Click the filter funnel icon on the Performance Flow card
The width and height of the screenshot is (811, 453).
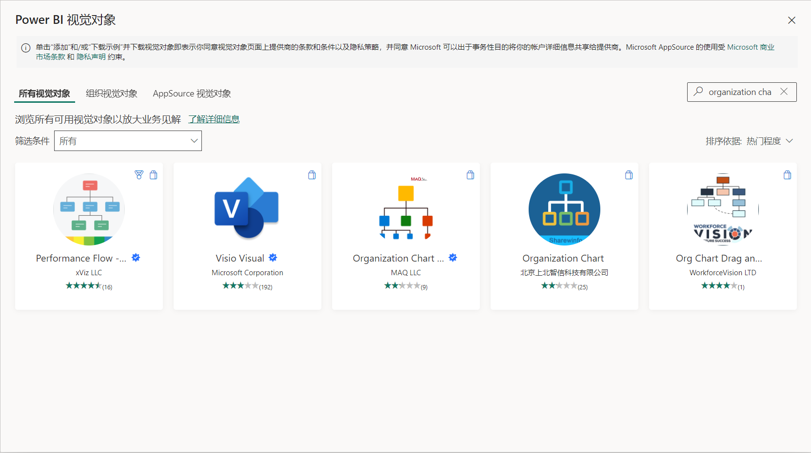click(x=139, y=175)
